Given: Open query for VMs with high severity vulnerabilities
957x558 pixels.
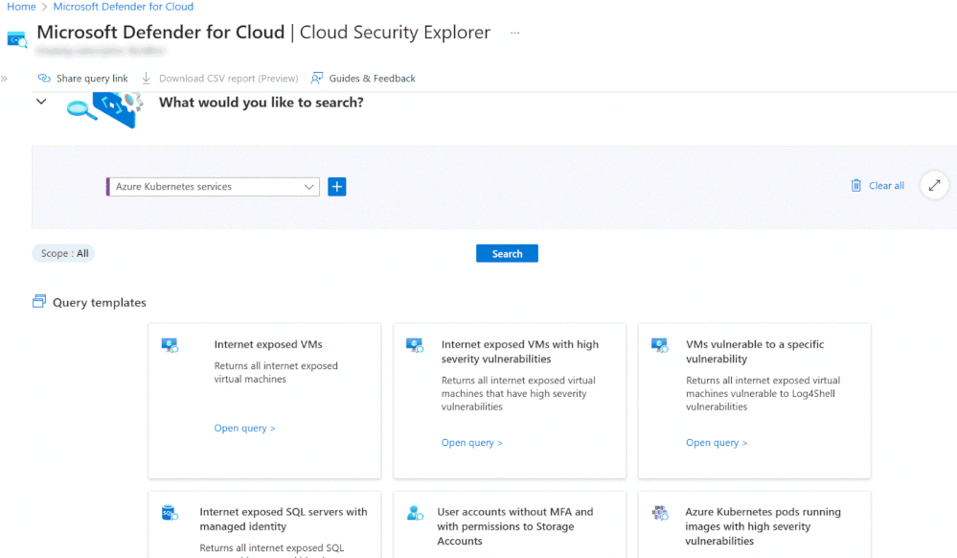Looking at the screenshot, I should pos(471,443).
